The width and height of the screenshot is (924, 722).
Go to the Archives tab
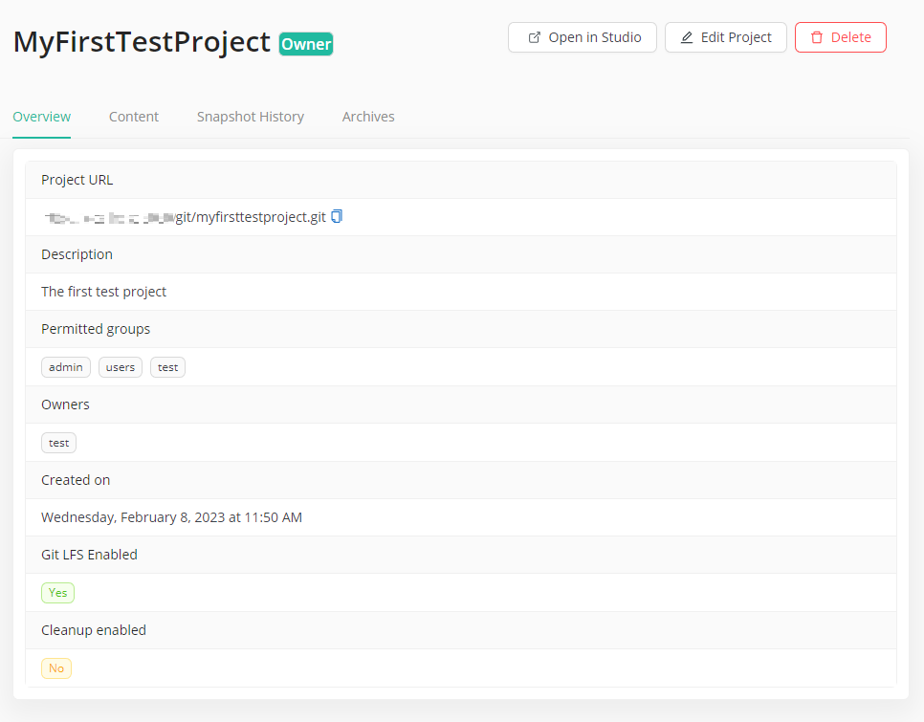point(368,117)
